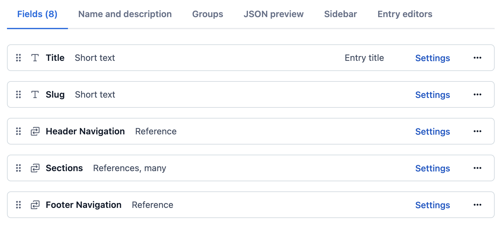The width and height of the screenshot is (501, 225).
Task: Open the Entry editors tab
Action: 404,14
